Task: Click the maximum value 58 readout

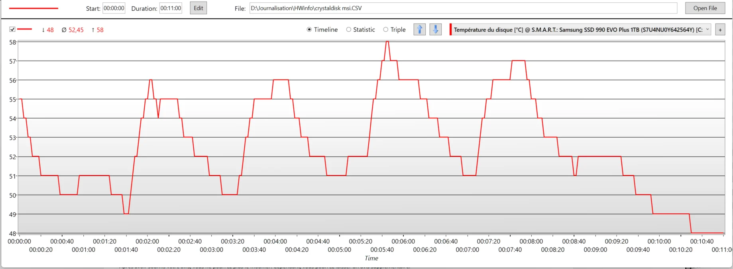Action: pos(97,30)
